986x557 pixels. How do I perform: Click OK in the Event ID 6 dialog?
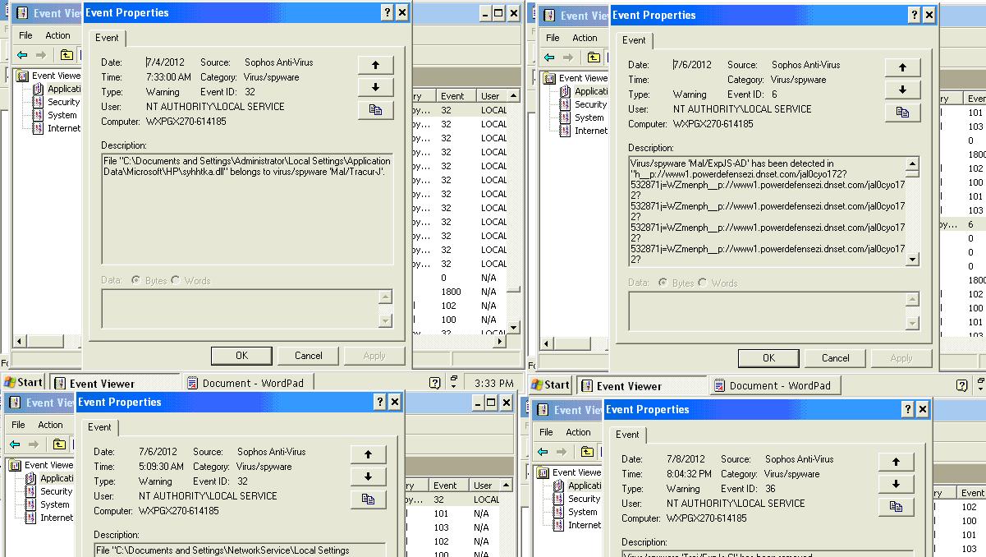point(768,358)
